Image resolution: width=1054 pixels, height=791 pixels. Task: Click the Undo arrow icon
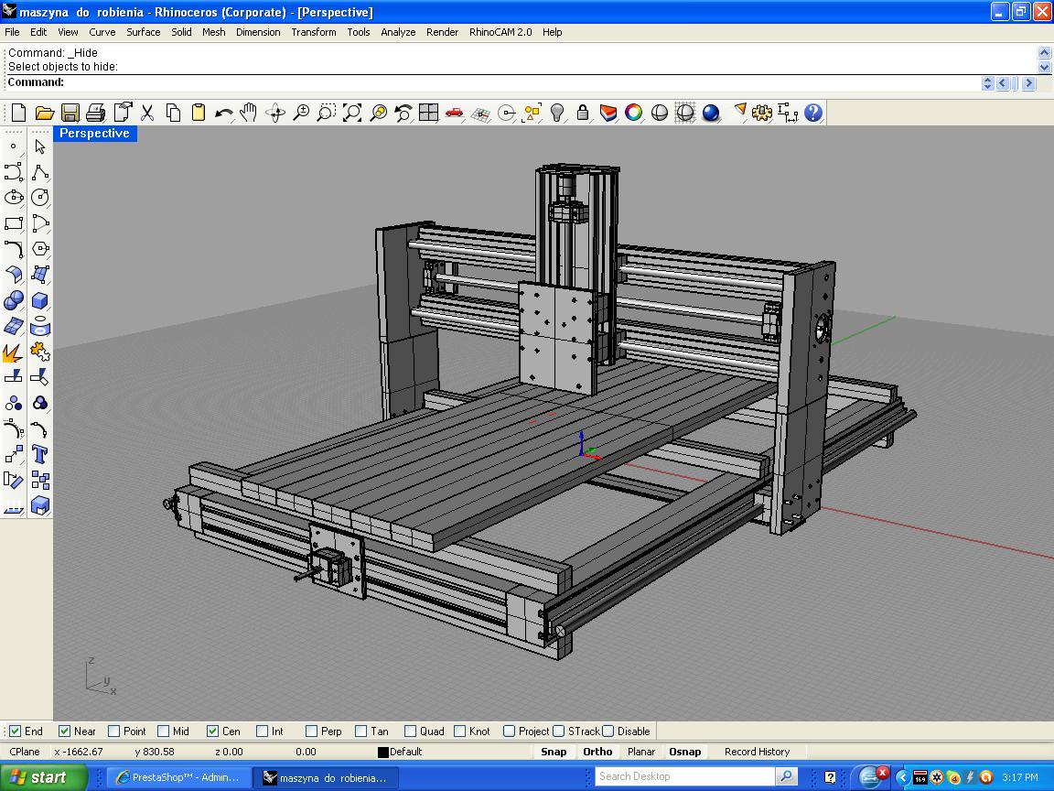click(x=223, y=113)
